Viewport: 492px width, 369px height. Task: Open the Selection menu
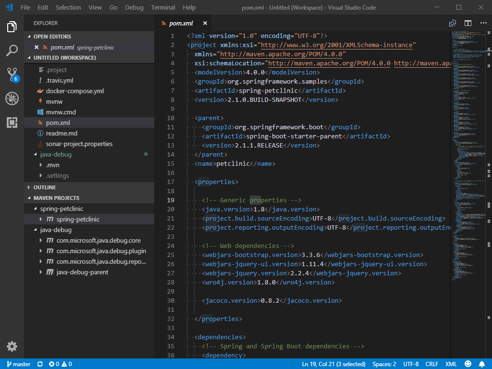[68, 7]
